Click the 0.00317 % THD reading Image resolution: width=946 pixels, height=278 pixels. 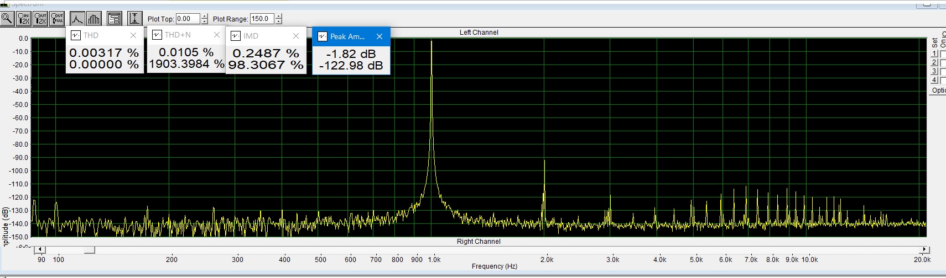[x=104, y=53]
